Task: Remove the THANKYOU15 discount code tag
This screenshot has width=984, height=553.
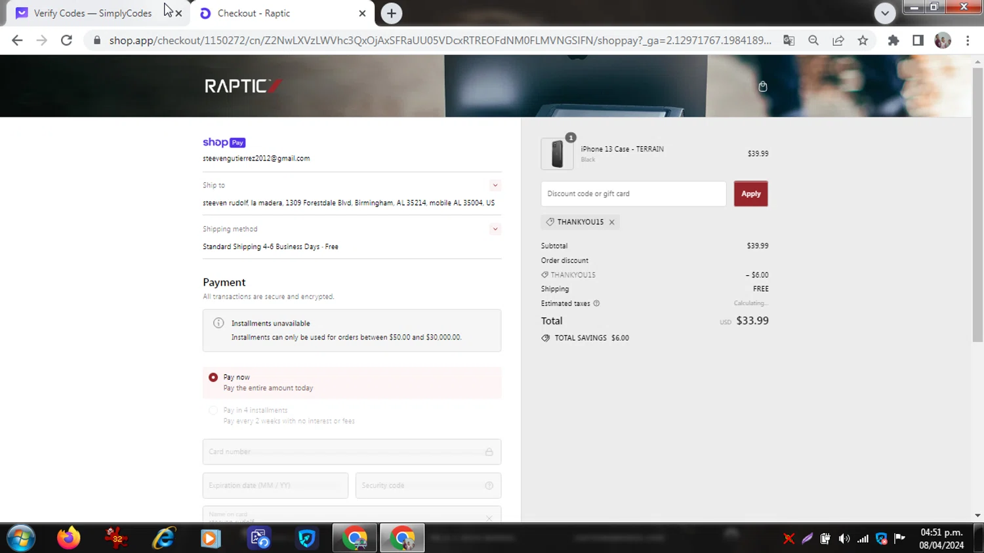Action: (611, 222)
